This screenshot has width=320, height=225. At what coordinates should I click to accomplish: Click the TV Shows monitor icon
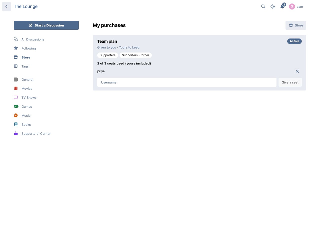[16, 97]
